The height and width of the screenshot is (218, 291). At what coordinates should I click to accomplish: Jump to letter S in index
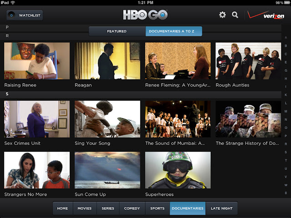286,152
